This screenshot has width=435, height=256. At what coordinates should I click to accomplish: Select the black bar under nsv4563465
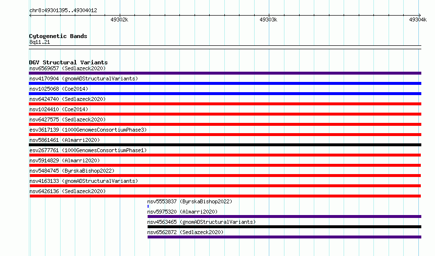[284, 227]
